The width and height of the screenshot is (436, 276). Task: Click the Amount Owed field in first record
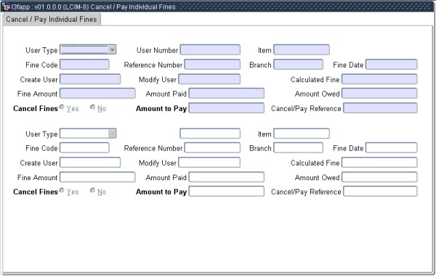(379, 94)
